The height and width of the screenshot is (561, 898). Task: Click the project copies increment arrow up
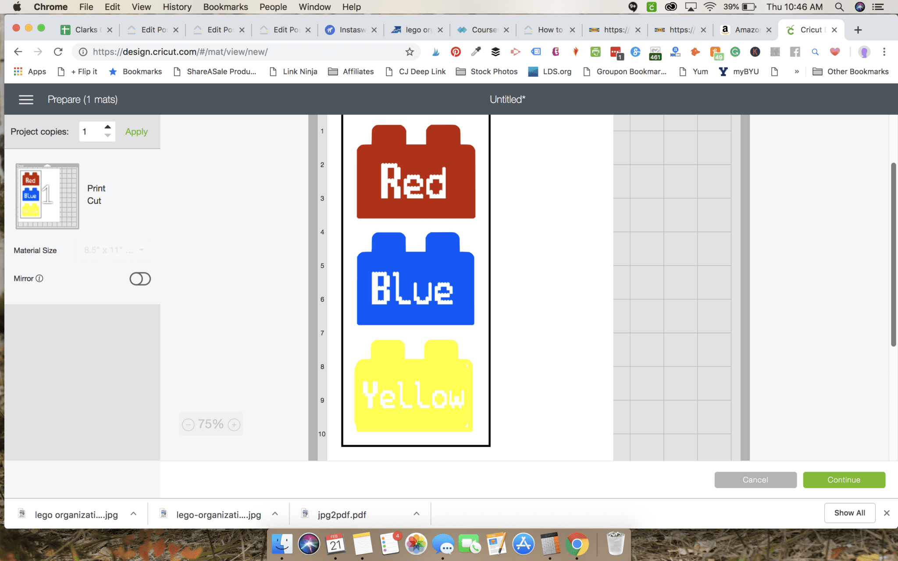point(108,128)
